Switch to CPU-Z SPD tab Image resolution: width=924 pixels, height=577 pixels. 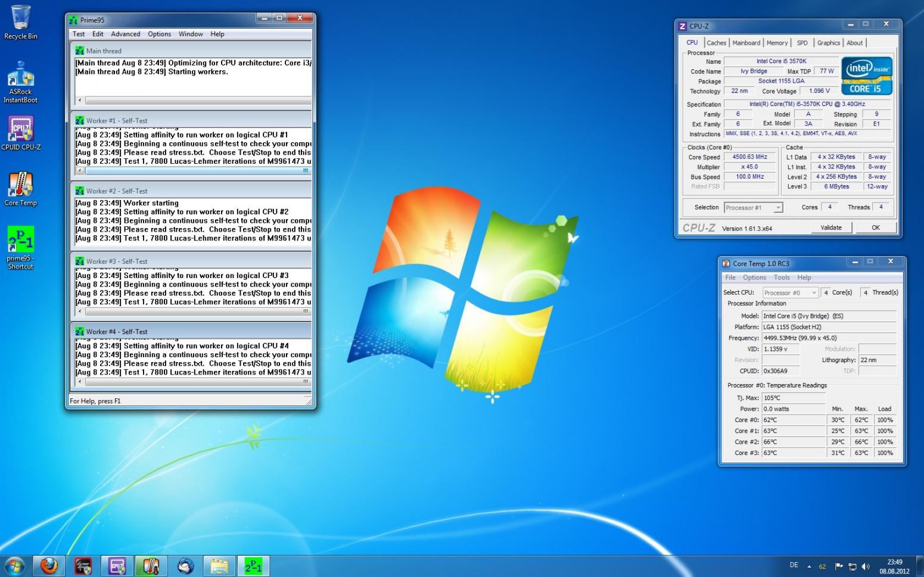[x=802, y=43]
